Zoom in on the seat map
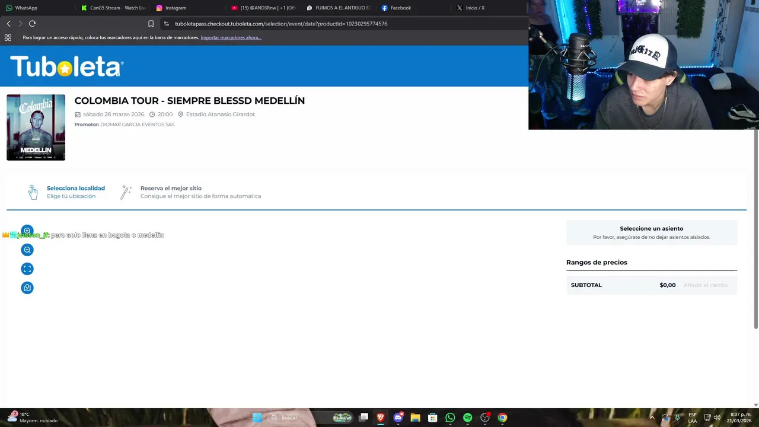 (27, 231)
